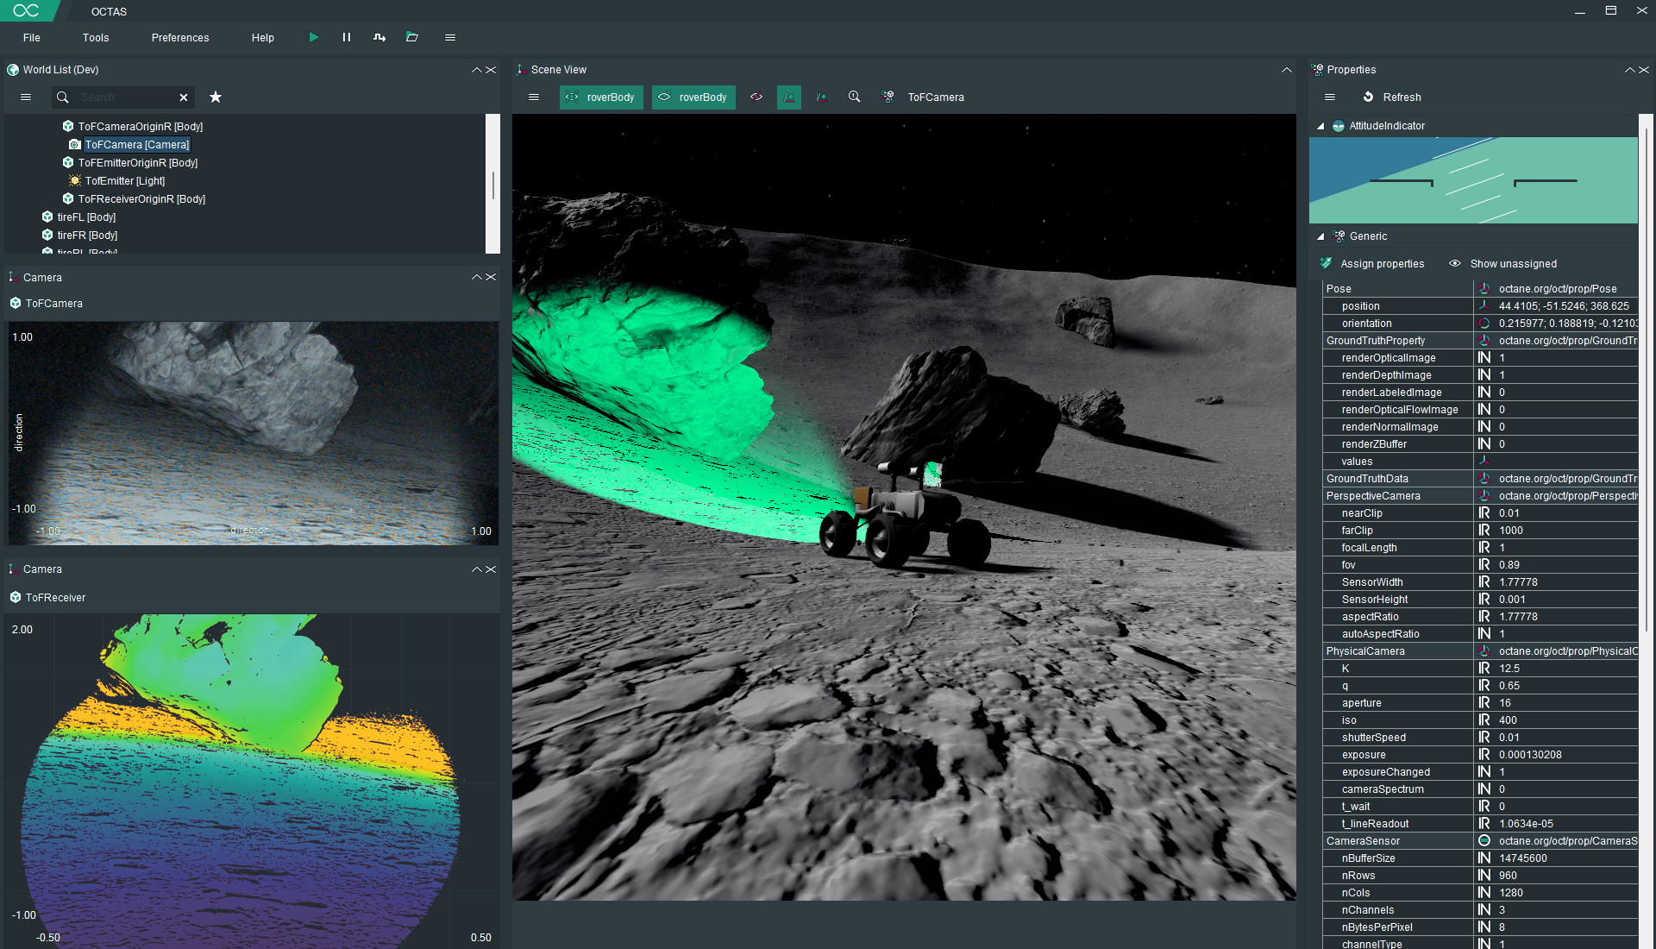1656x949 pixels.
Task: Click the favorites star in World List
Action: 216,97
